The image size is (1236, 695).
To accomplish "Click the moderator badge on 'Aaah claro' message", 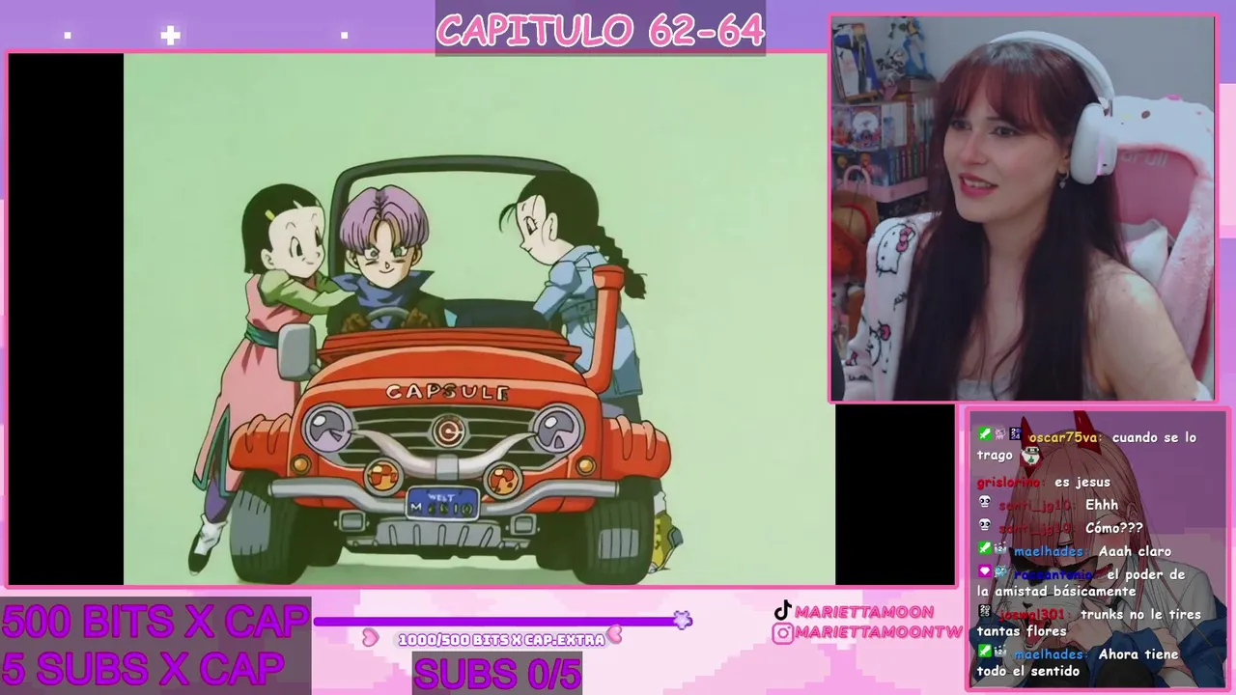I will click(983, 548).
